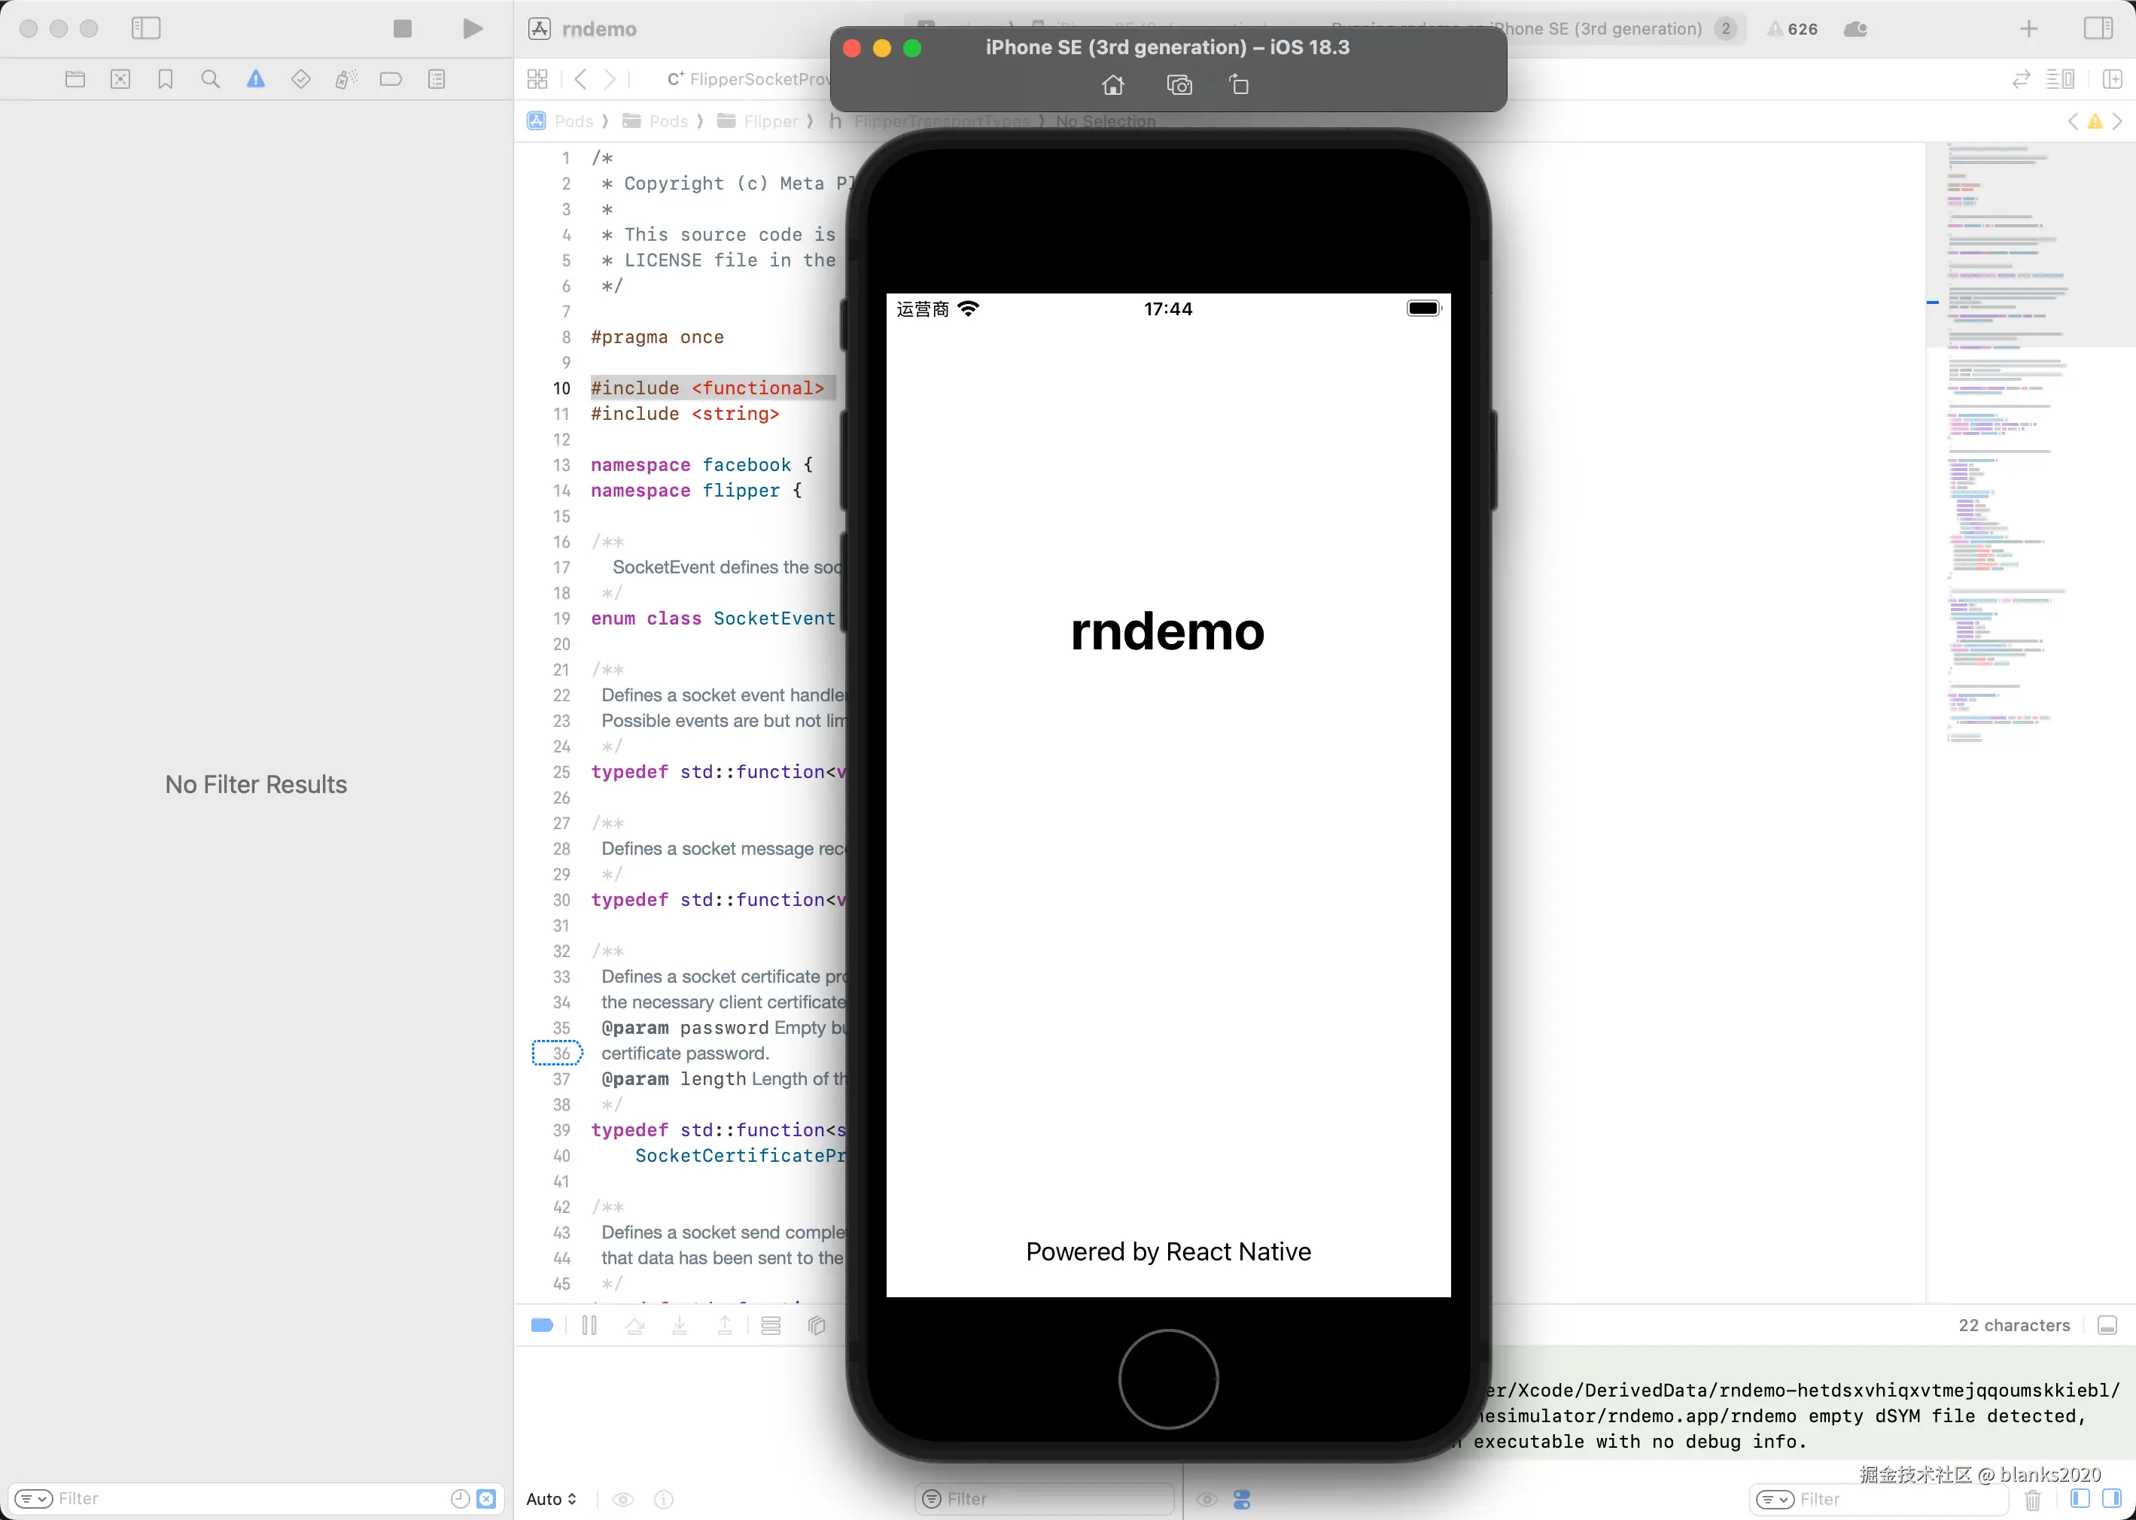This screenshot has width=2136, height=1520.
Task: Hide the debug area panel
Action: pyautogui.click(x=2107, y=1325)
